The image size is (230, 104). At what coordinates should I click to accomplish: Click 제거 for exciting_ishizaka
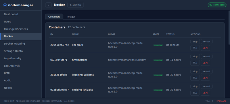pyautogui.click(x=205, y=93)
